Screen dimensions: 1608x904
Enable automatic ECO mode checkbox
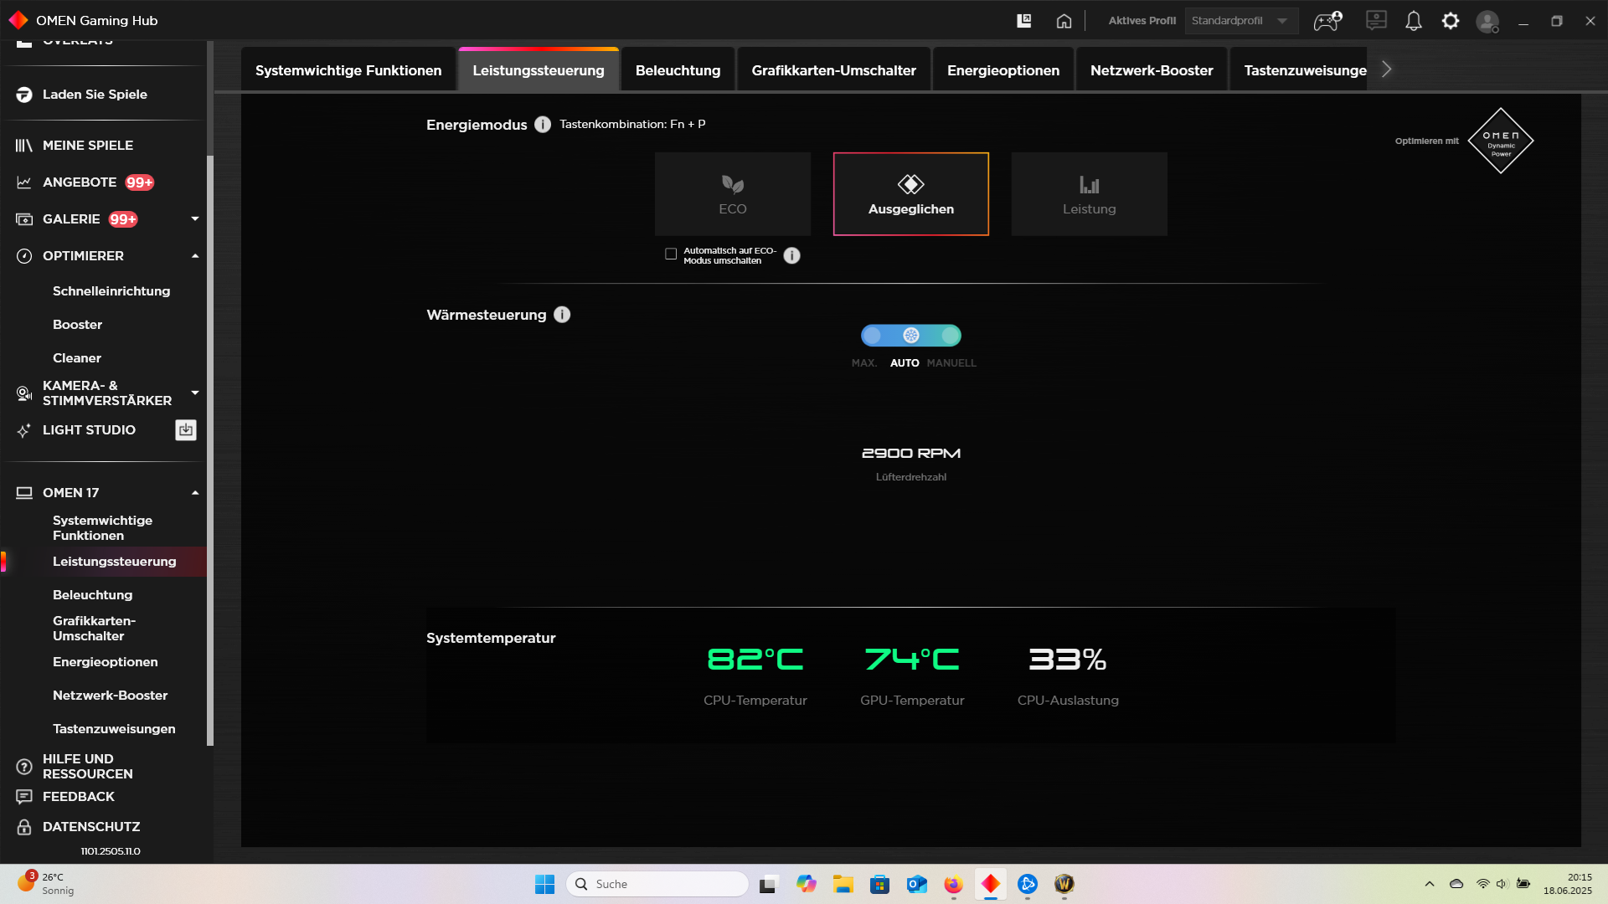671,254
